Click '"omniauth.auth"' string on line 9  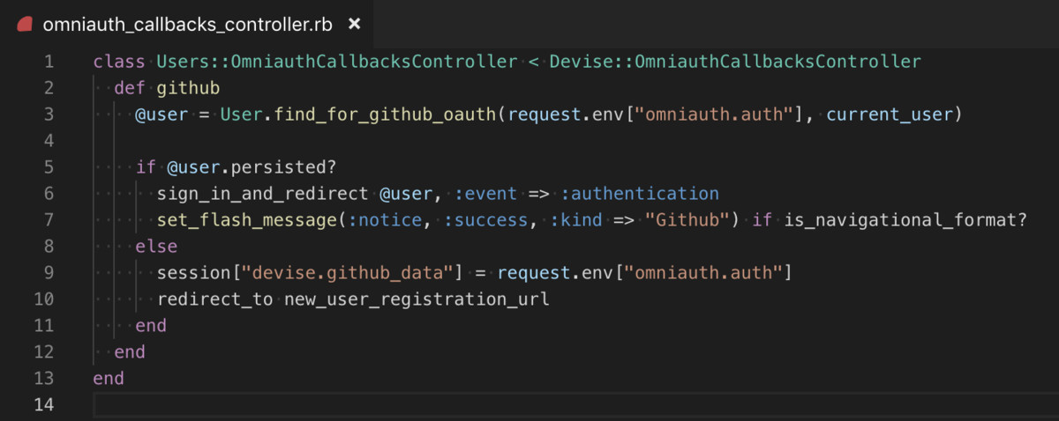[704, 273]
